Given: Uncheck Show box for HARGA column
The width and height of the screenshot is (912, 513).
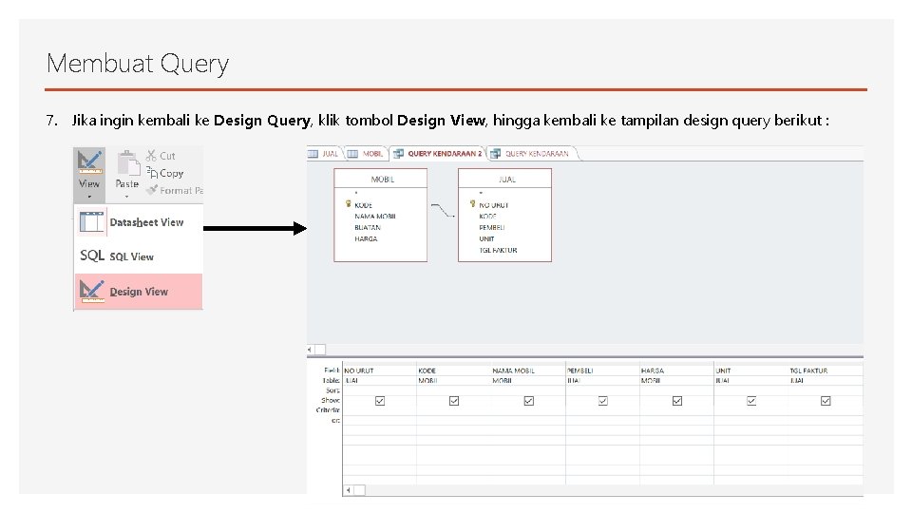Looking at the screenshot, I should [677, 401].
